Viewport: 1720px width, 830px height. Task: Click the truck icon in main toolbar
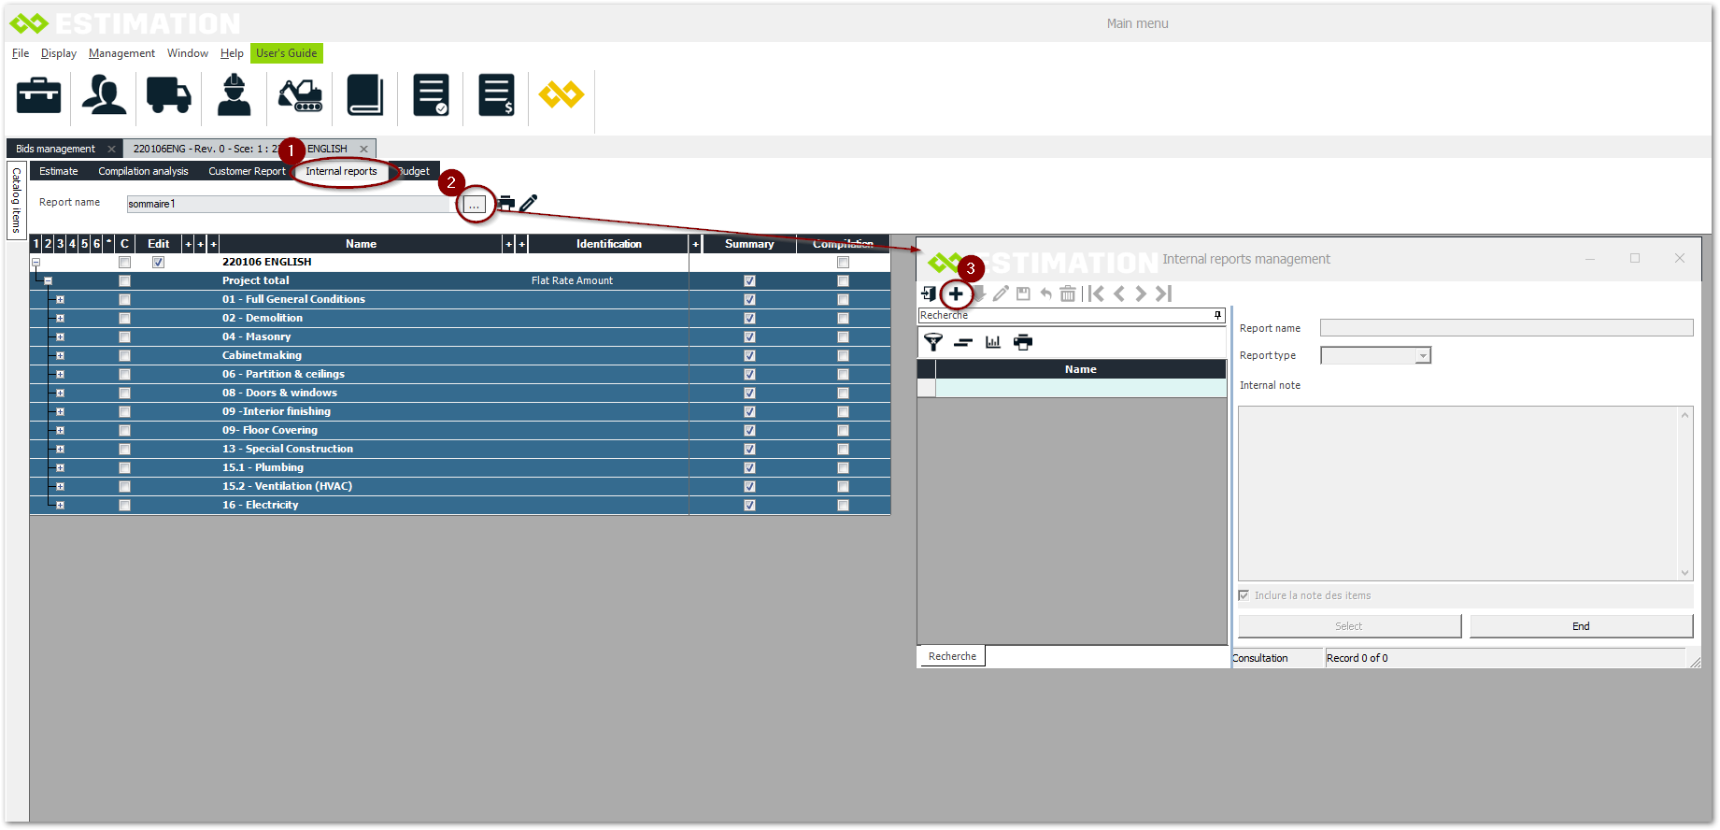(168, 95)
